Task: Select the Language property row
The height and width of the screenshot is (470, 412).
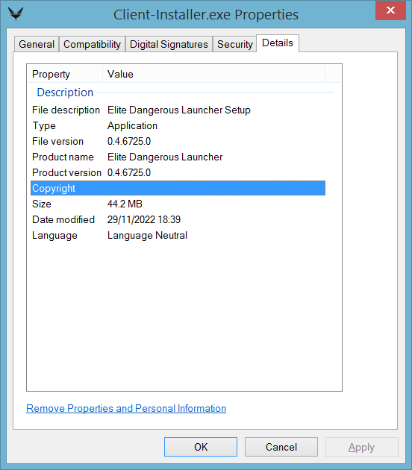Action: 178,235
